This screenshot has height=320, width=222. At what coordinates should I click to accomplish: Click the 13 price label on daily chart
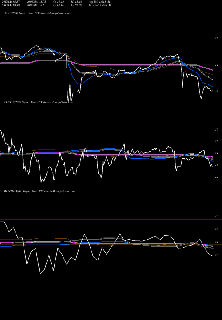coord(217,91)
